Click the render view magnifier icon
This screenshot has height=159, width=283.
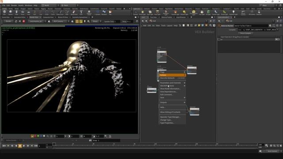coord(88,21)
